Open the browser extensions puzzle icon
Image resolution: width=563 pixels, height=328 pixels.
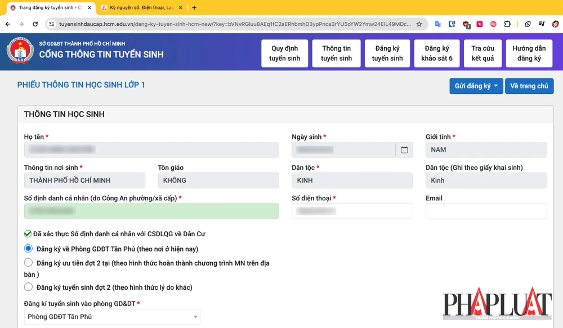pyautogui.click(x=507, y=24)
